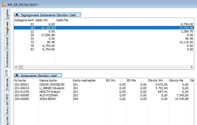Switch to the Nagłówek tab

pos(7,28)
